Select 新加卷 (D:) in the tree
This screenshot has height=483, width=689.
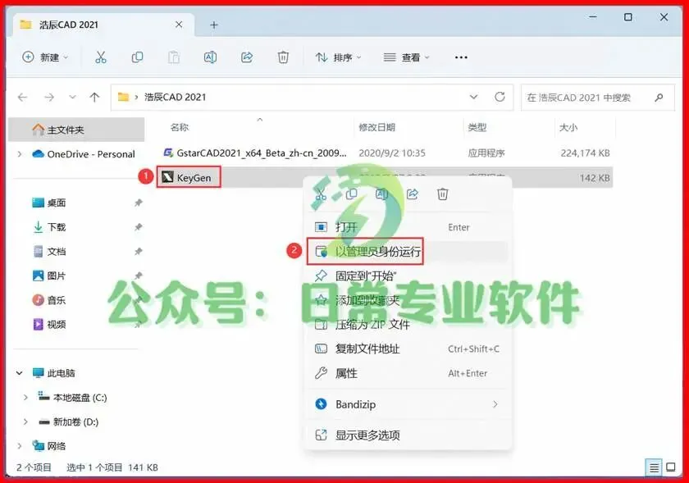[x=68, y=422]
